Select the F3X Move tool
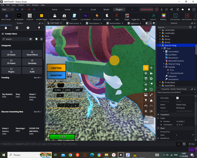 (x=146, y=68)
